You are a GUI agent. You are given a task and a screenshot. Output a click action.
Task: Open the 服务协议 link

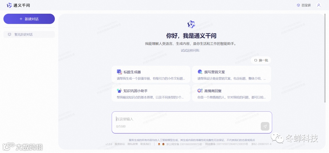click(120, 144)
